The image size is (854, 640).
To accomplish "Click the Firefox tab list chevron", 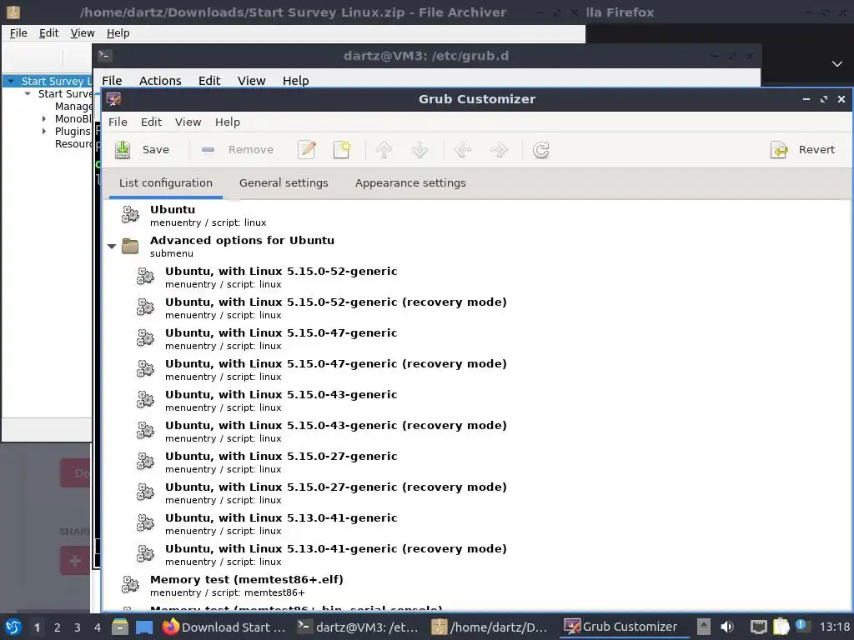I will (x=837, y=64).
